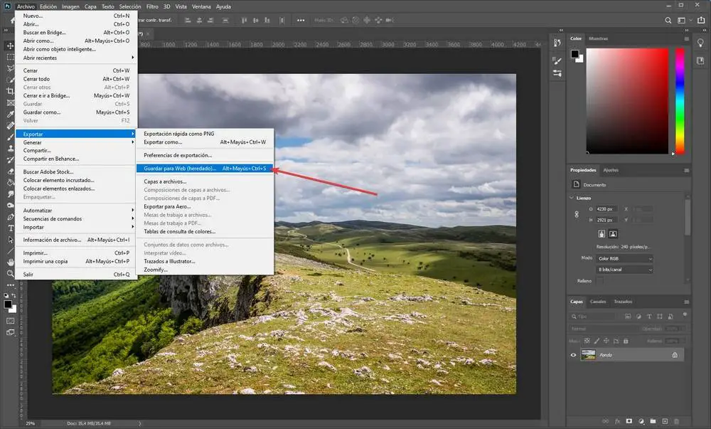711x429 pixels.
Task: Collapse the Lienzo section chevron
Action: pos(572,198)
